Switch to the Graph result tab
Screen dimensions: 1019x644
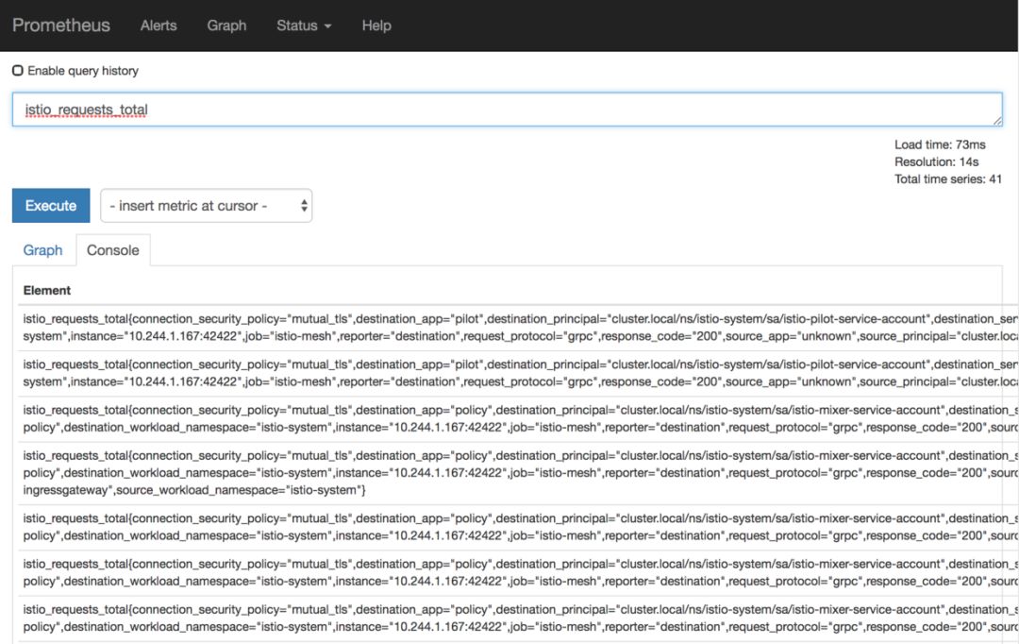coord(42,250)
